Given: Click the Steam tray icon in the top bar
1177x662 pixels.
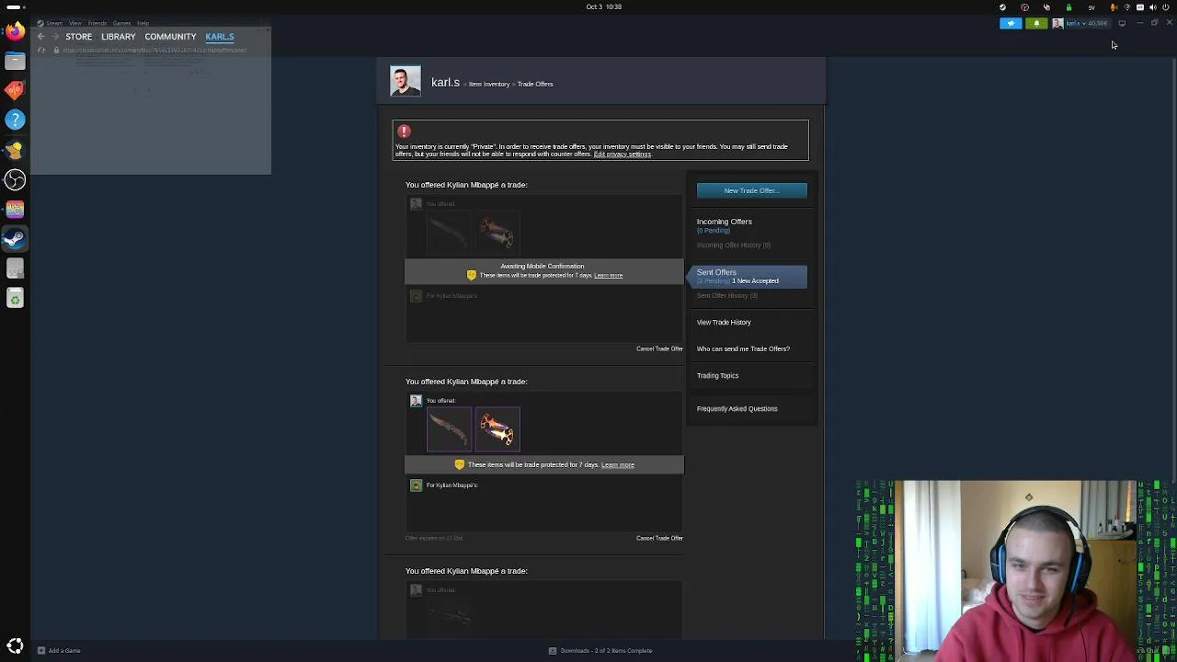Looking at the screenshot, I should 1002,7.
